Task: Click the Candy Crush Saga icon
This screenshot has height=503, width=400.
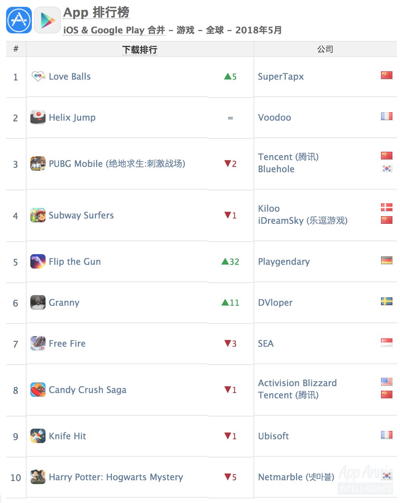Action: click(38, 390)
